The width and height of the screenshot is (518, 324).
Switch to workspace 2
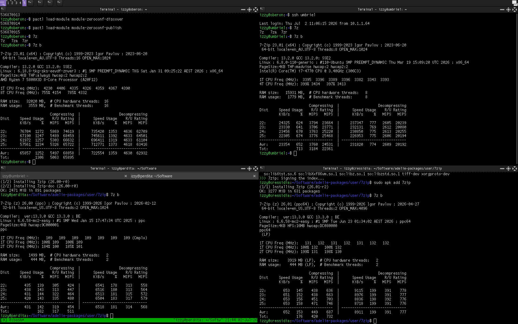(12, 3)
